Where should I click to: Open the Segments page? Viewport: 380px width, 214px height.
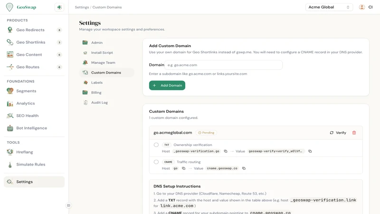click(x=34, y=91)
